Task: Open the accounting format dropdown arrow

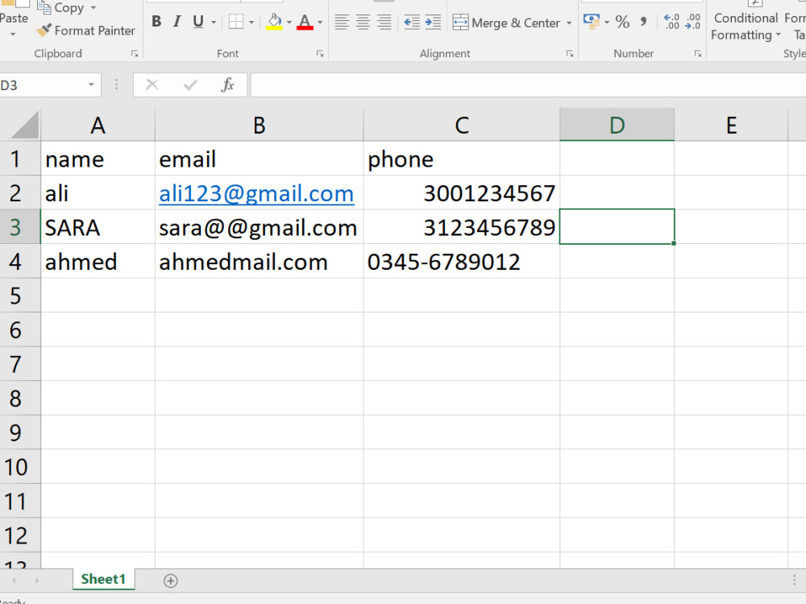Action: [x=607, y=23]
